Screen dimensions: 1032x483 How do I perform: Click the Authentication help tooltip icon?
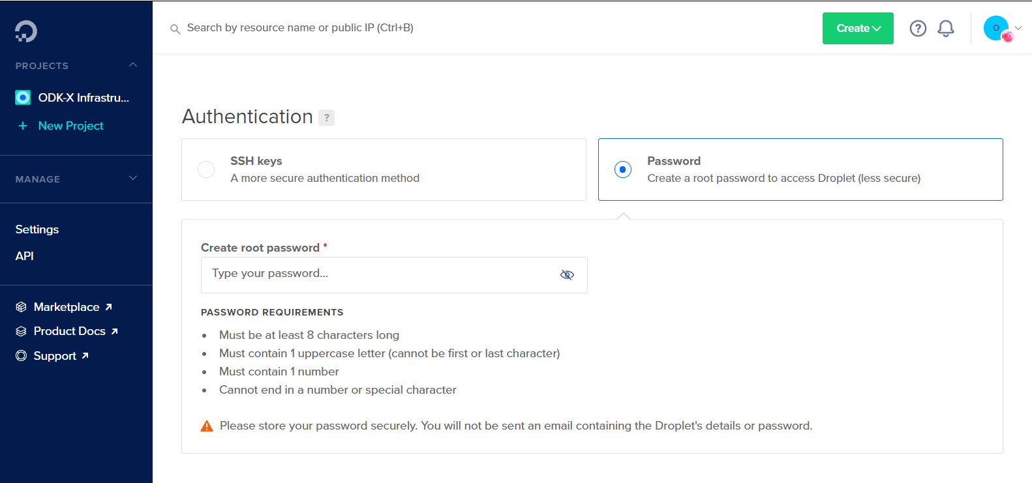pos(327,117)
